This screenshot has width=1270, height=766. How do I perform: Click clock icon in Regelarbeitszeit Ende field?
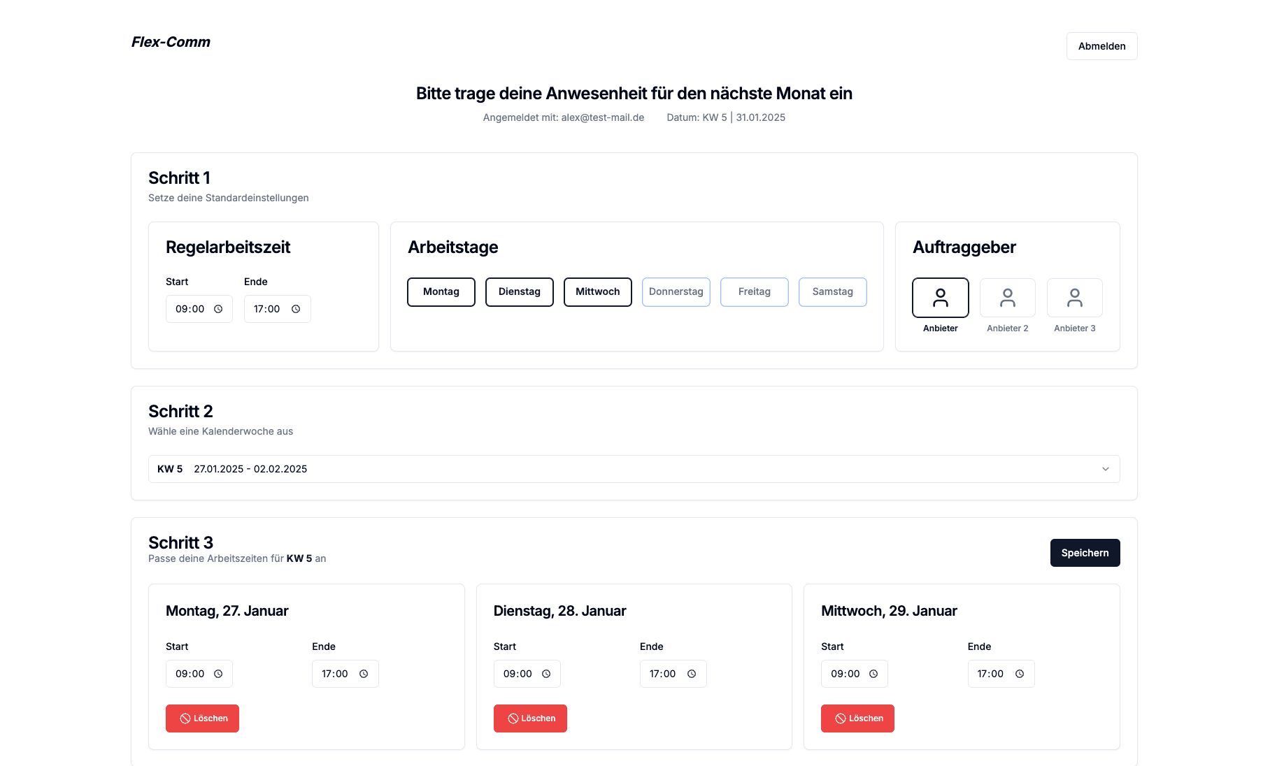[x=296, y=309]
